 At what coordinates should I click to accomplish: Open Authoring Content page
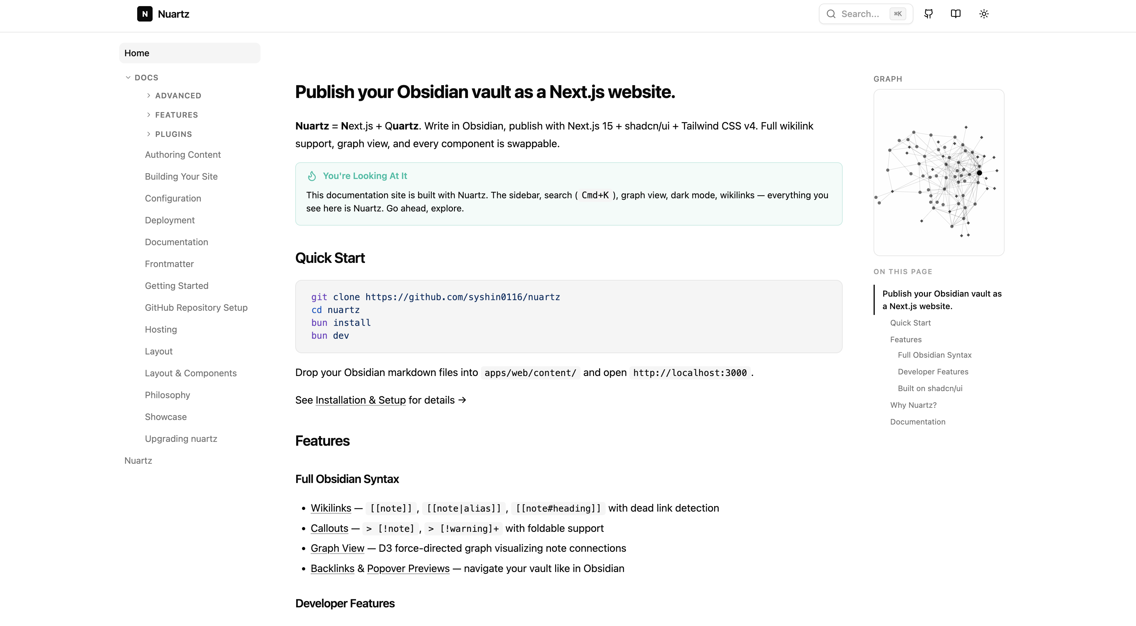point(182,155)
